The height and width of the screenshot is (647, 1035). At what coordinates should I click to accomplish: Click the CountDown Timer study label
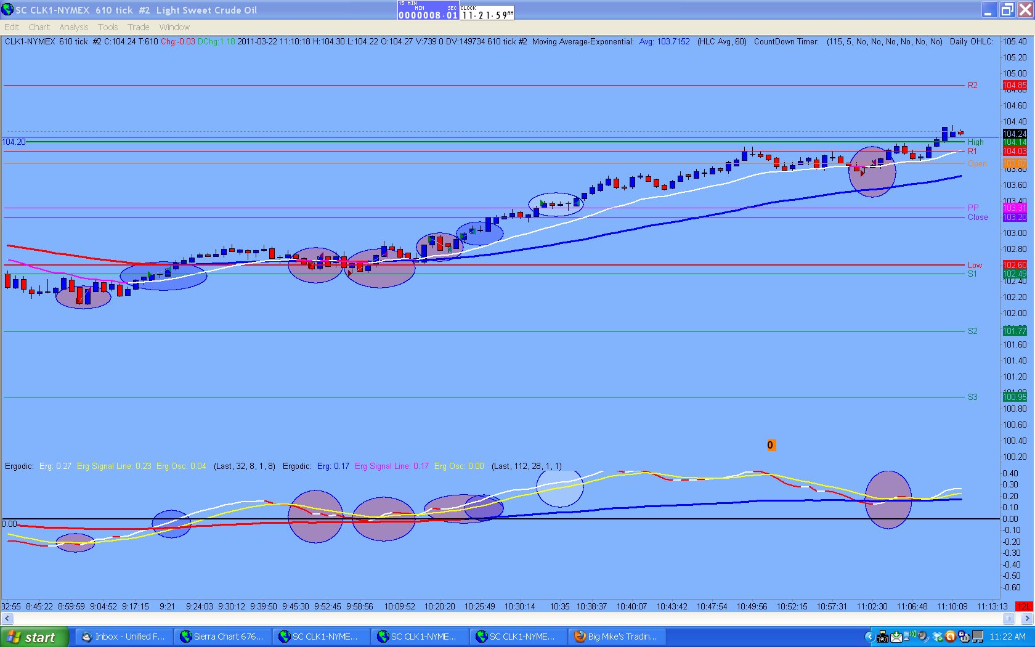786,42
